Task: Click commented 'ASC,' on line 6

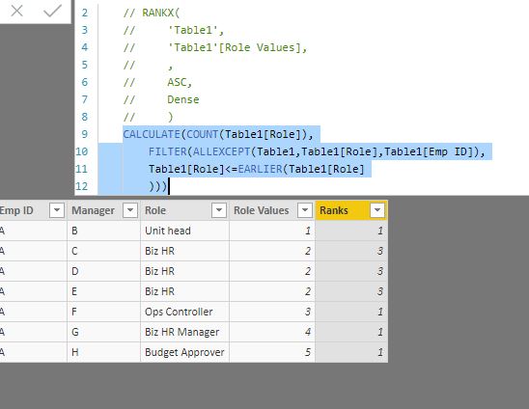Action: click(180, 82)
